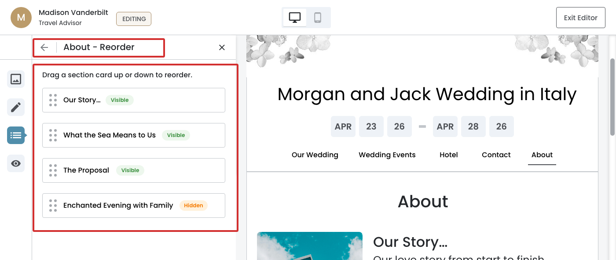The width and height of the screenshot is (616, 260).
Task: Open the image sidebar tool
Action: click(16, 79)
